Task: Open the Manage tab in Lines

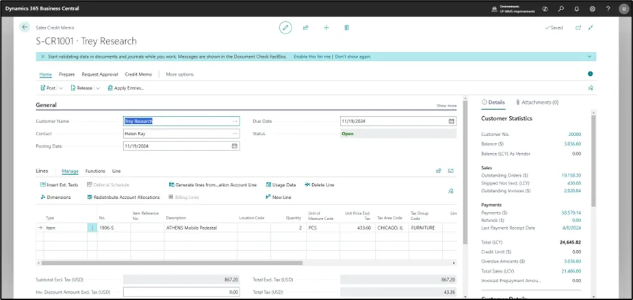Action: point(70,172)
